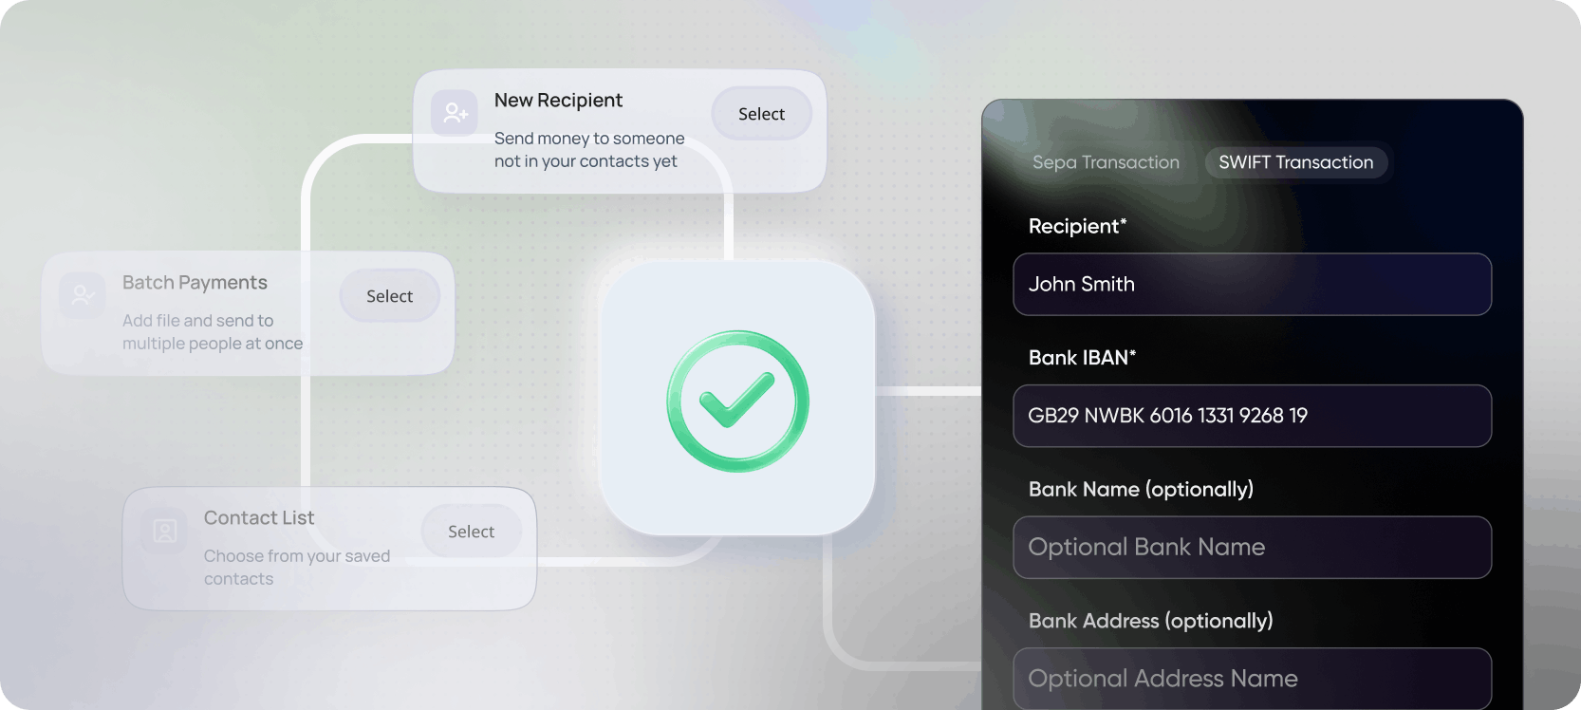Switch to the Sepa Transaction tab
The height and width of the screenshot is (710, 1581).
(1106, 162)
